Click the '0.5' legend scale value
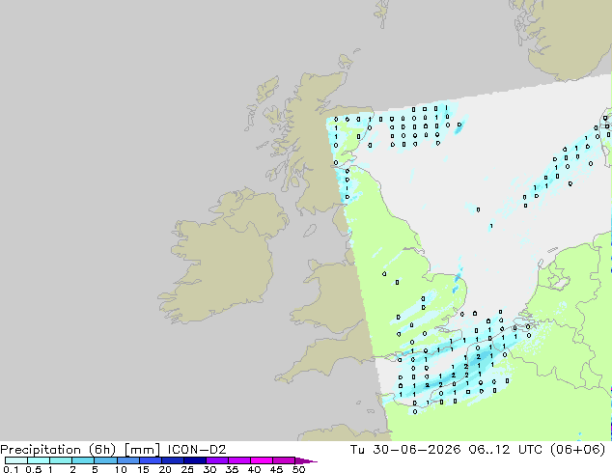This screenshot has width=612, height=473. coord(34,469)
